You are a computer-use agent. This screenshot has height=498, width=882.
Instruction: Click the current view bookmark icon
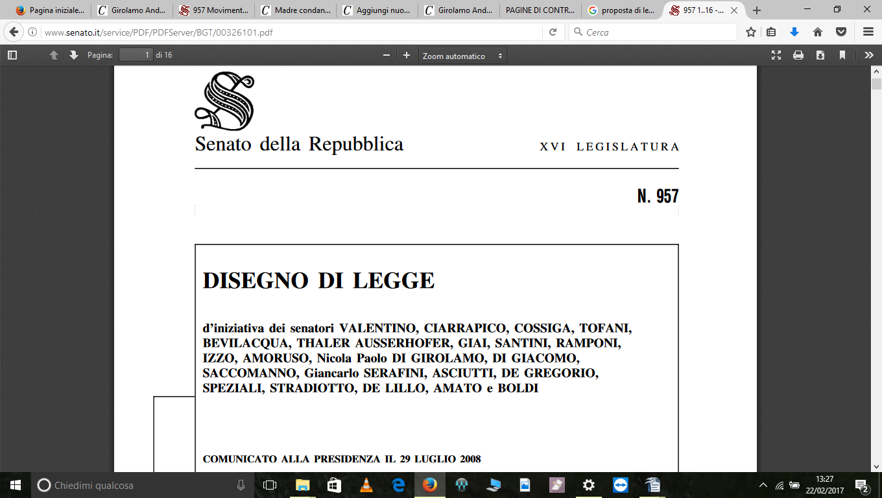pyautogui.click(x=842, y=56)
